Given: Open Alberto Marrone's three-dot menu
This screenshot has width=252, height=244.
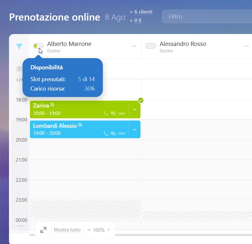Looking at the screenshot, I should pyautogui.click(x=134, y=47).
